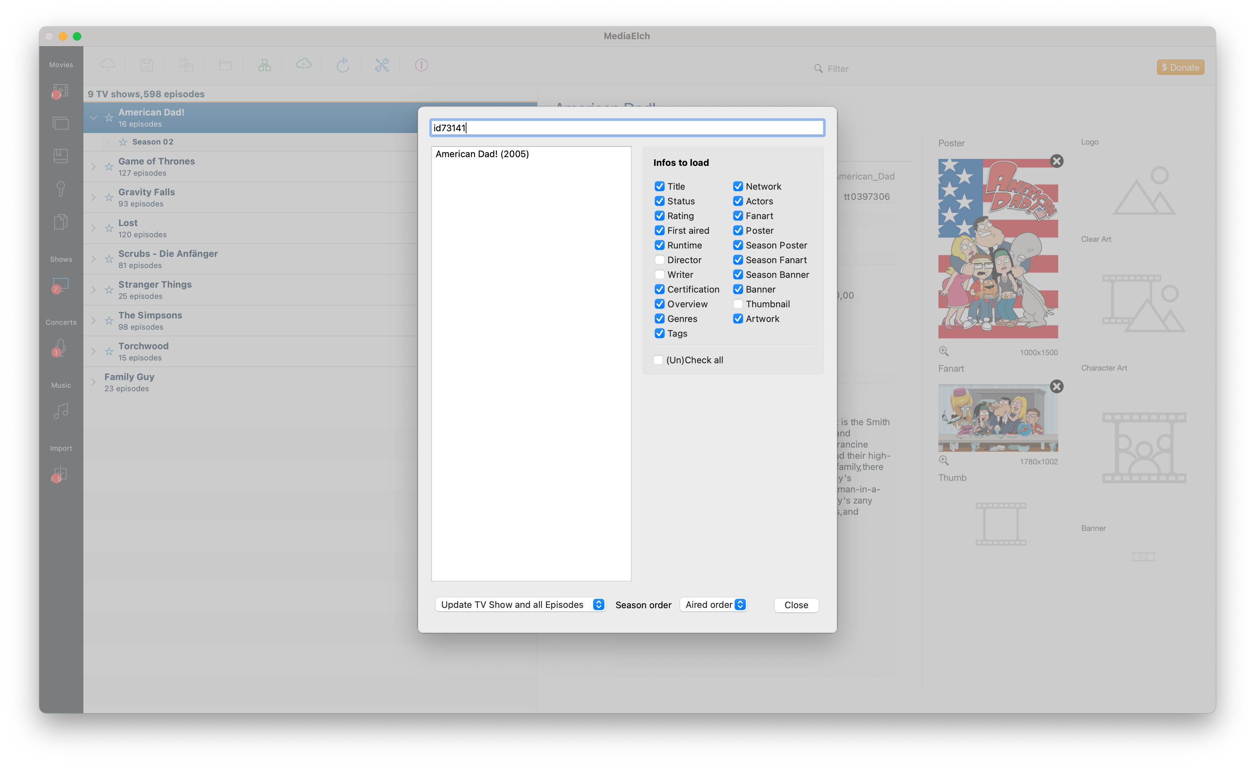
Task: Expand the Torchwood show
Action: [x=93, y=351]
